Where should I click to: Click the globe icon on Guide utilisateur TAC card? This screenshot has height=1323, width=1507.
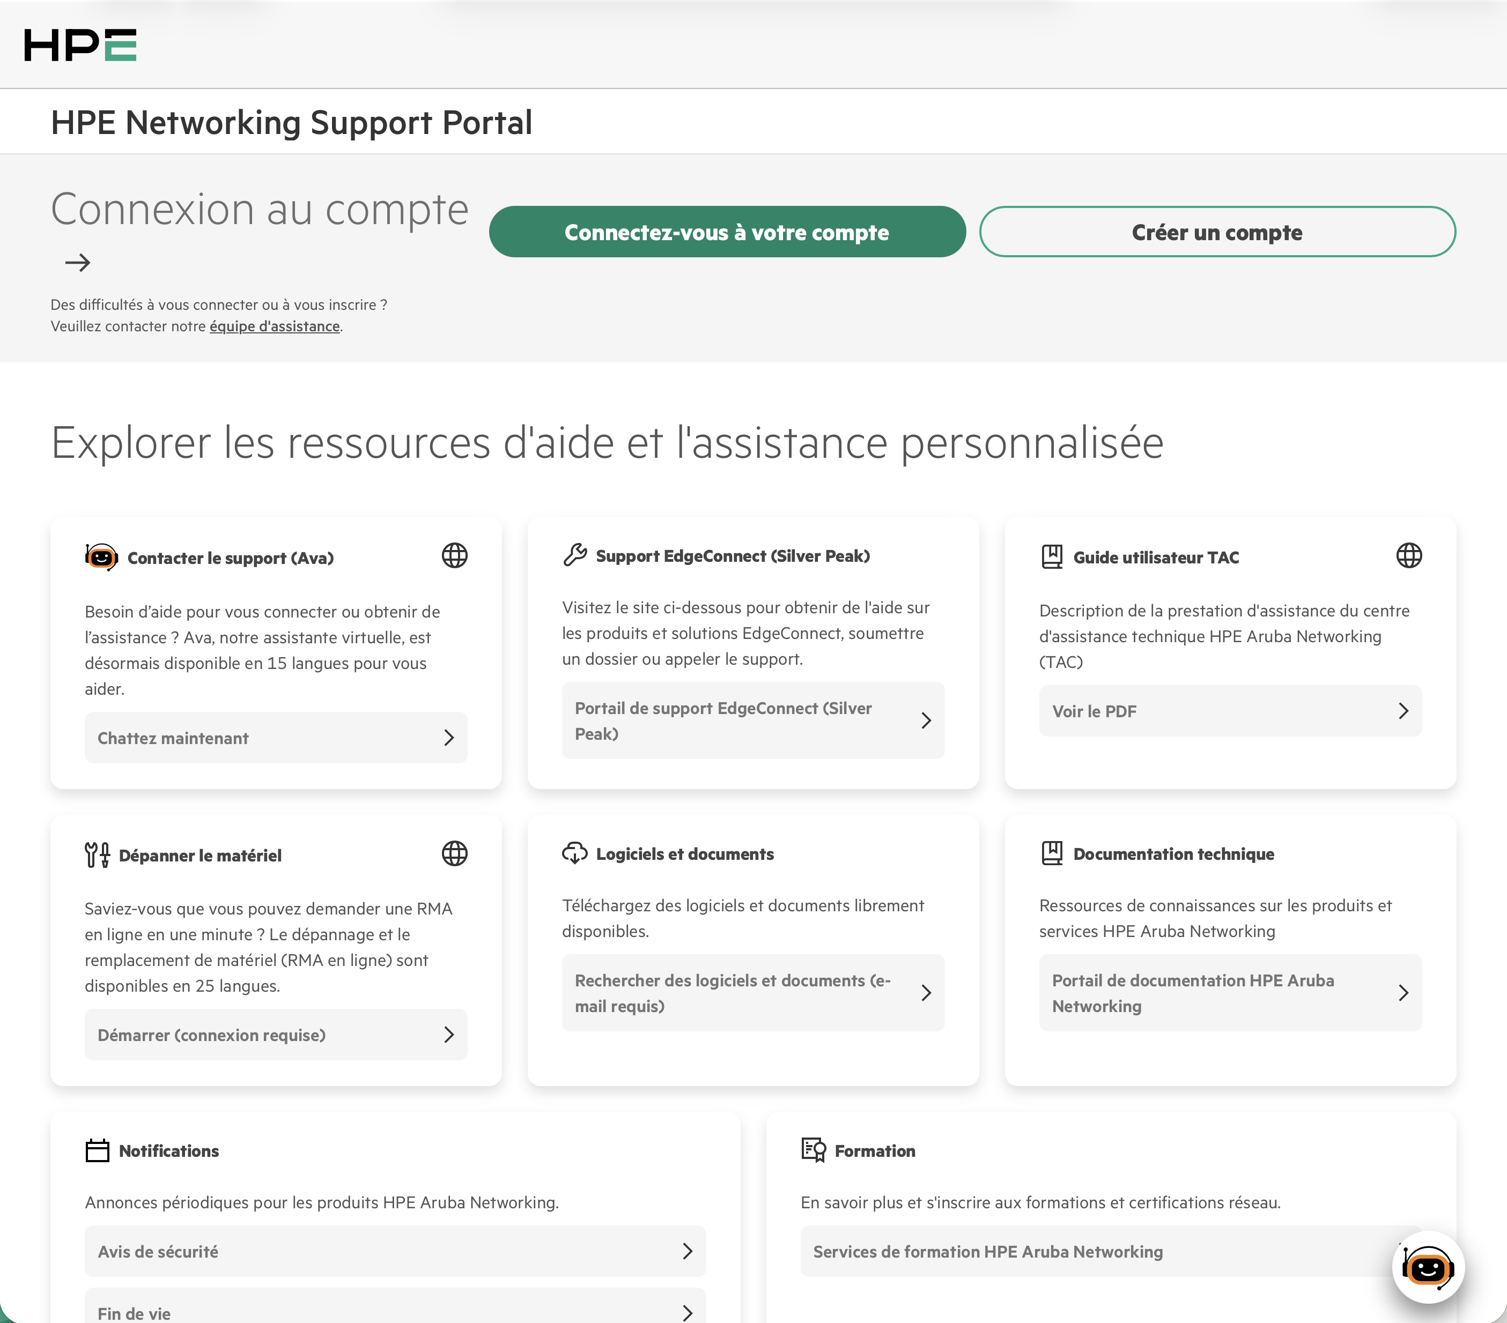[1409, 556]
